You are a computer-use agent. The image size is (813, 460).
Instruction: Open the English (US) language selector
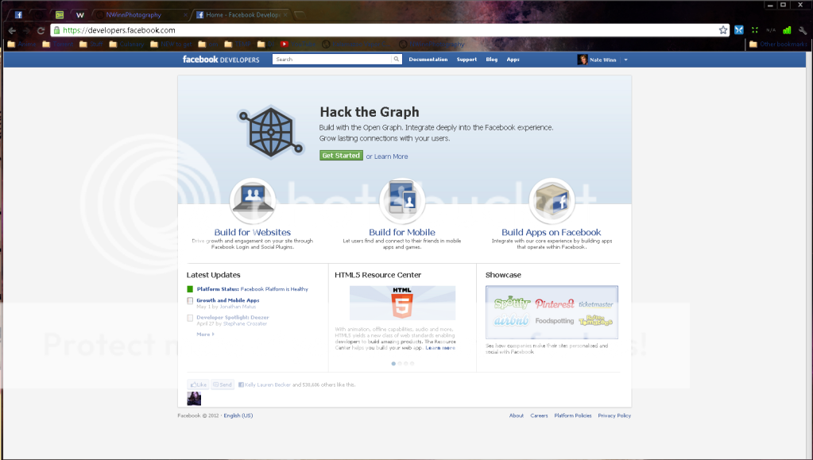tap(238, 416)
